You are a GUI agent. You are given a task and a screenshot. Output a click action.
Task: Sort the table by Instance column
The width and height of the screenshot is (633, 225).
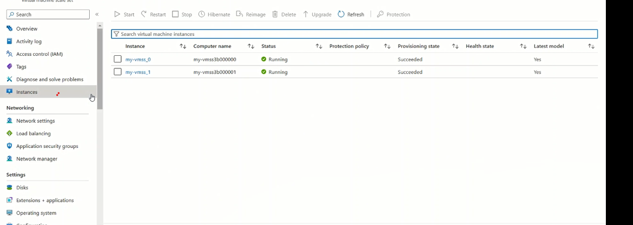point(183,47)
